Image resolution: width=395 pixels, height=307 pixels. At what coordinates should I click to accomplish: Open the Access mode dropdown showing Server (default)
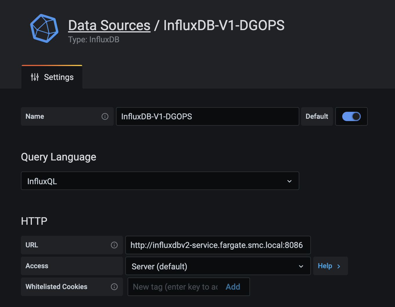point(218,266)
